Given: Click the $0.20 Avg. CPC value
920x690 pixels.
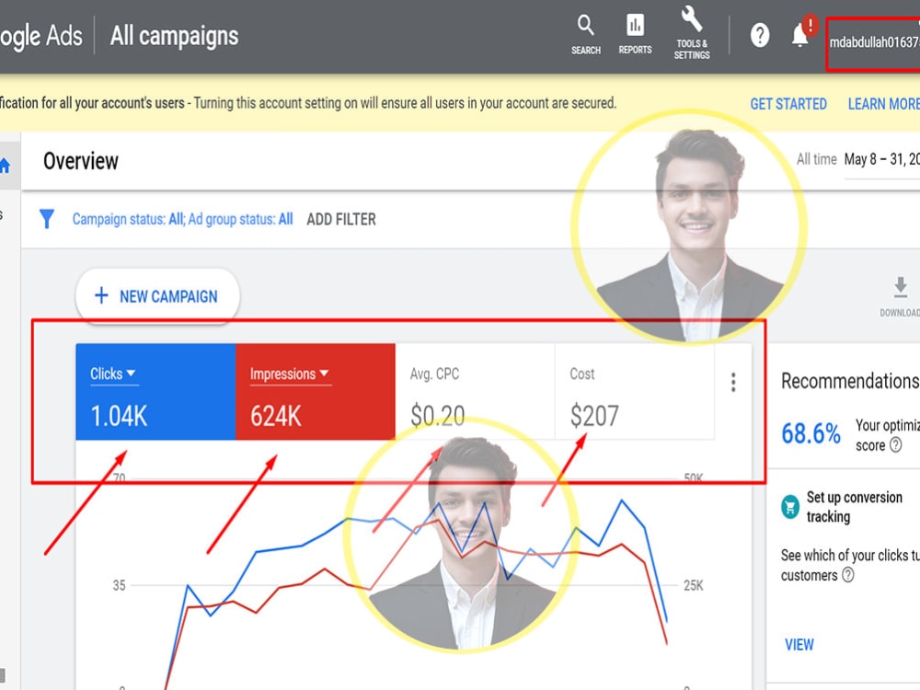Looking at the screenshot, I should point(438,416).
